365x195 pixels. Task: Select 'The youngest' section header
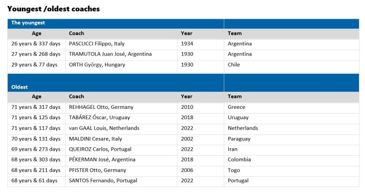coord(28,23)
